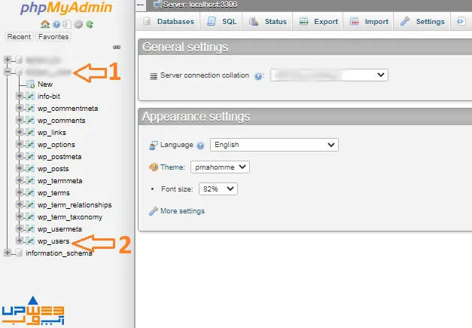Click the help icon beside Server connection collation
472x328 pixels.
coord(258,76)
